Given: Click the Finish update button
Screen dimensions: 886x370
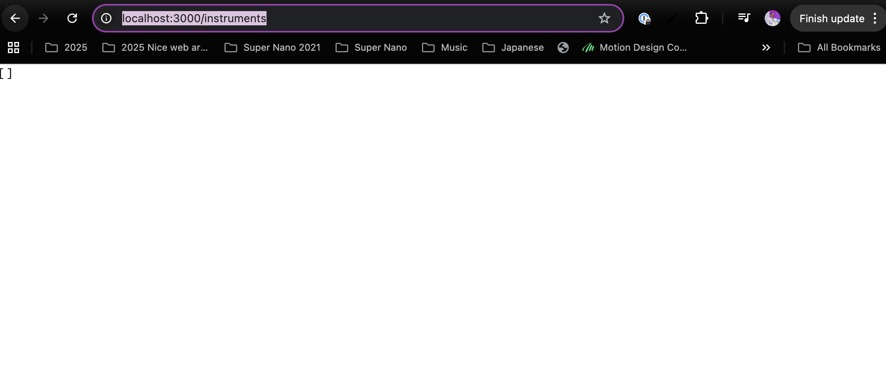Looking at the screenshot, I should [x=832, y=18].
